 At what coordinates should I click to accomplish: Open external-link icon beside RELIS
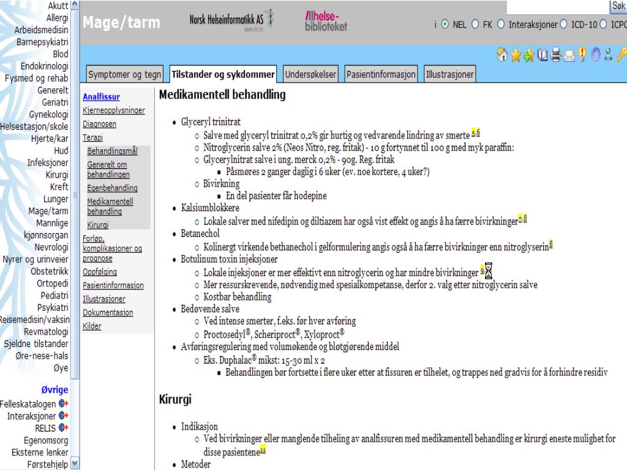click(63, 427)
